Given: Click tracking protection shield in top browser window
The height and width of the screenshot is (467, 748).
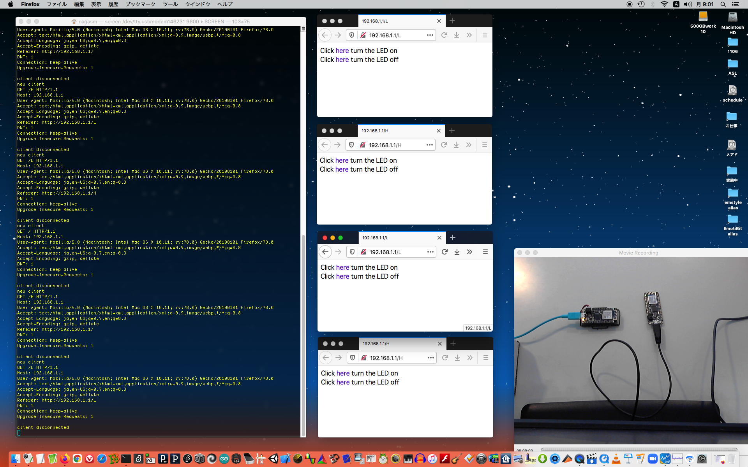Looking at the screenshot, I should (x=352, y=35).
